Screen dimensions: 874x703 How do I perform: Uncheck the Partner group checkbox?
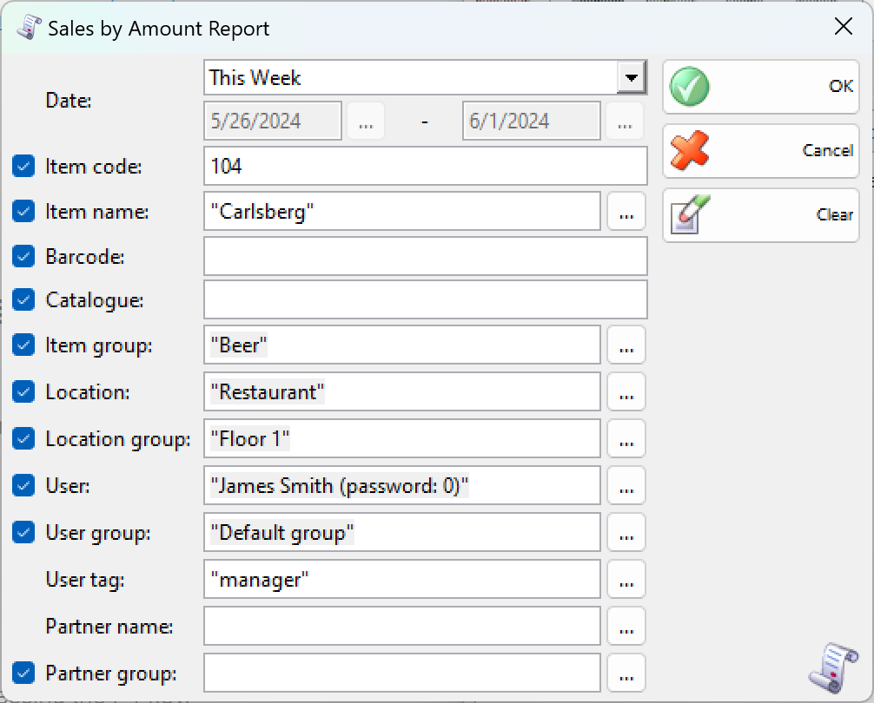click(23, 673)
